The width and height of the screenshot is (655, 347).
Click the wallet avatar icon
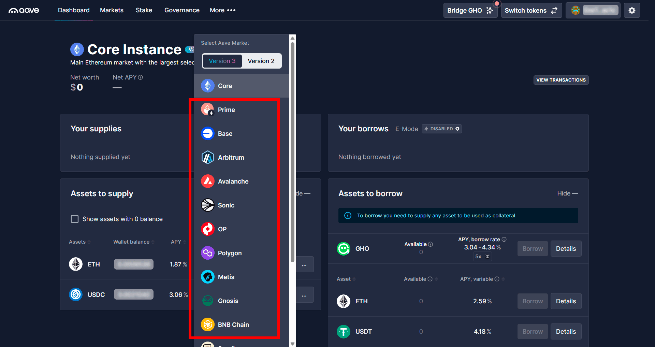point(576,10)
